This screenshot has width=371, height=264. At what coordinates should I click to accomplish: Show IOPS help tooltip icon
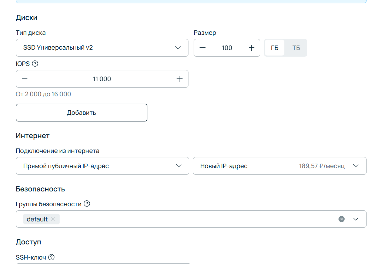pos(35,64)
